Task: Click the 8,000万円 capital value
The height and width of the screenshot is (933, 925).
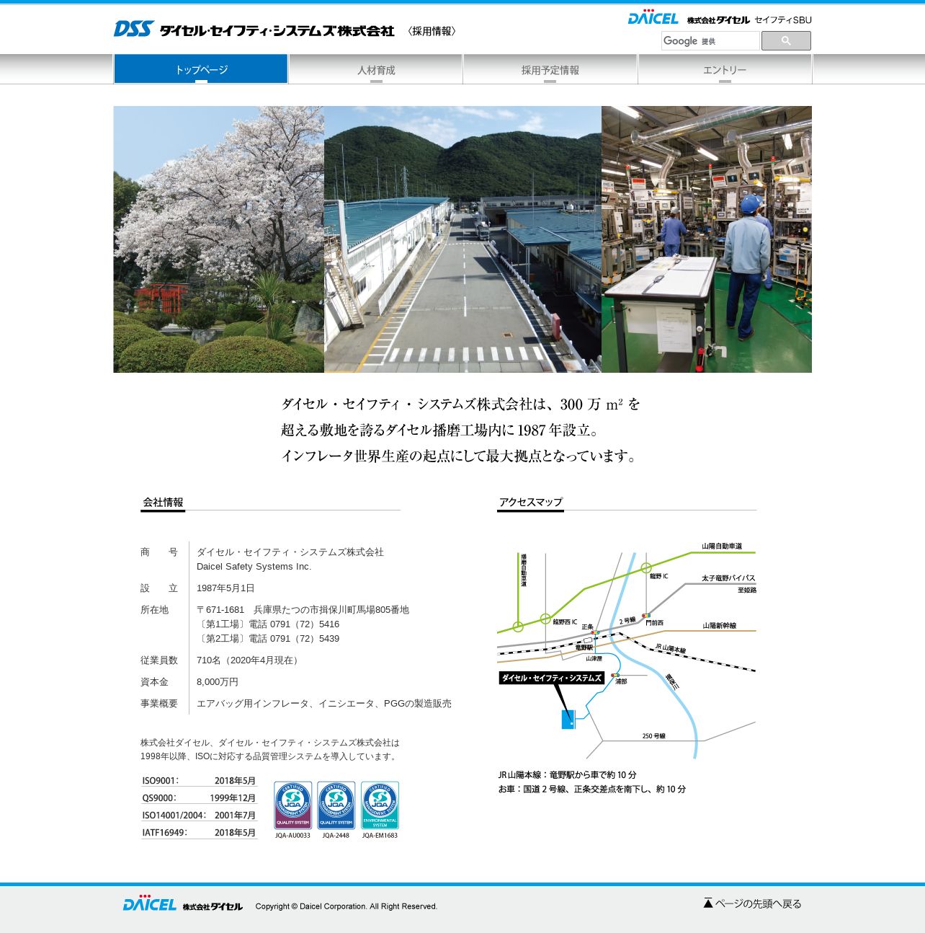Action: (218, 682)
